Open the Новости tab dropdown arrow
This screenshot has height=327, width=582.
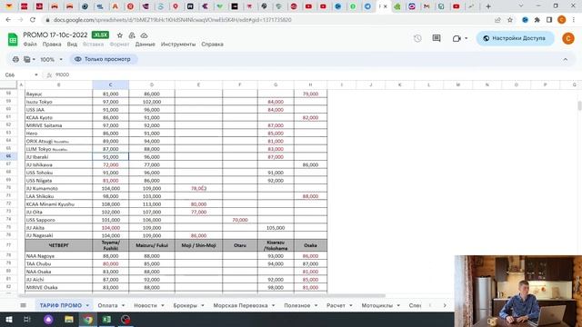(163, 305)
